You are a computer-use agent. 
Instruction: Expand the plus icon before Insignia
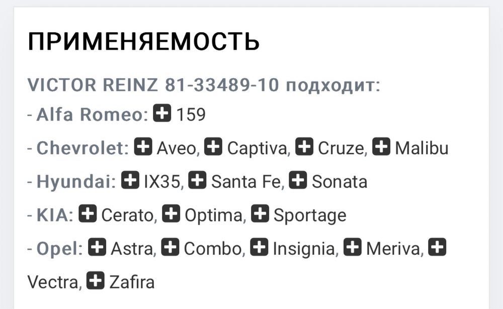coord(259,248)
